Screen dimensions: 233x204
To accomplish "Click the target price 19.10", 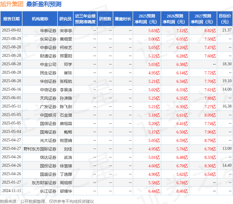I will (227, 81).
